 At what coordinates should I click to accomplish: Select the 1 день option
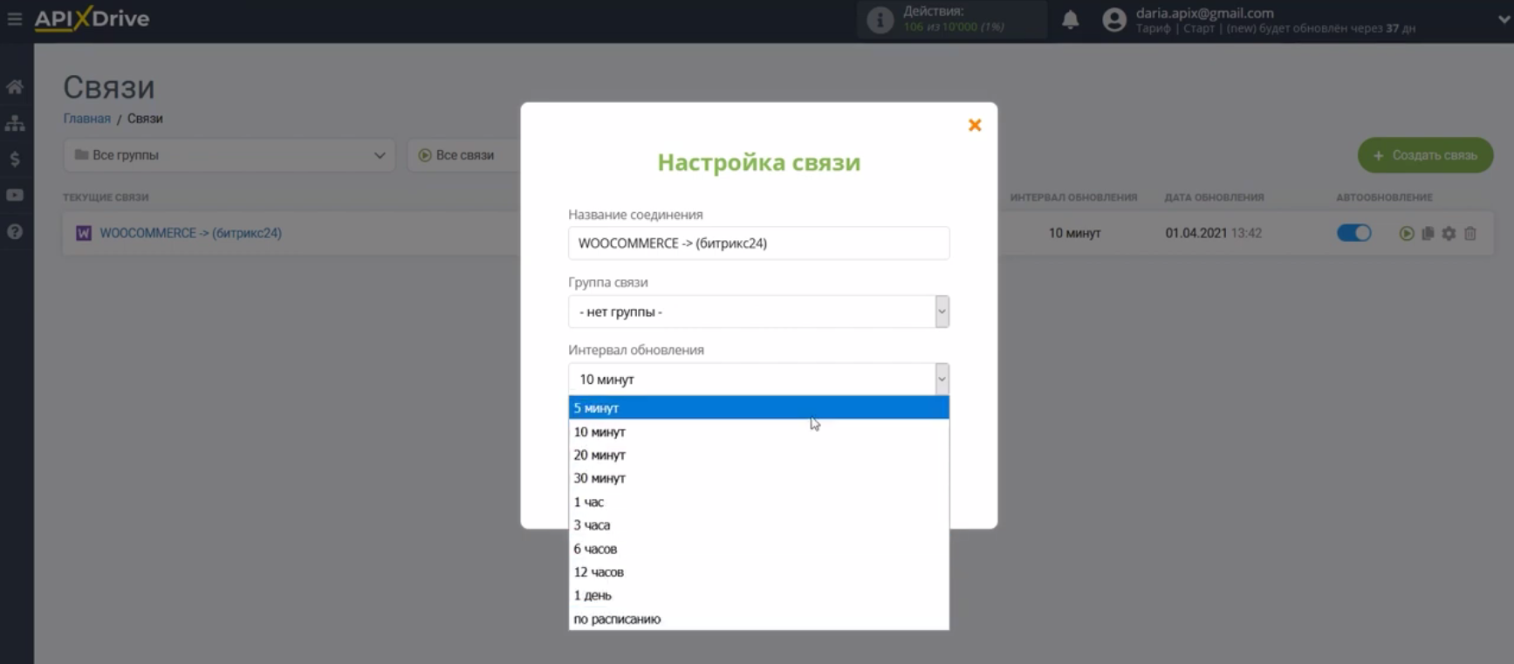758,595
